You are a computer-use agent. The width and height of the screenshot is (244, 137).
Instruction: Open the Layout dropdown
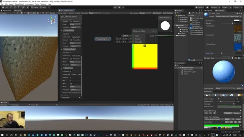(238, 7)
